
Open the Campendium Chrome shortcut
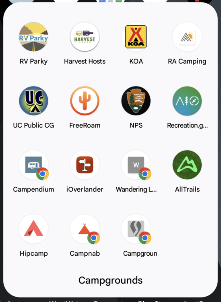pyautogui.click(x=33, y=165)
